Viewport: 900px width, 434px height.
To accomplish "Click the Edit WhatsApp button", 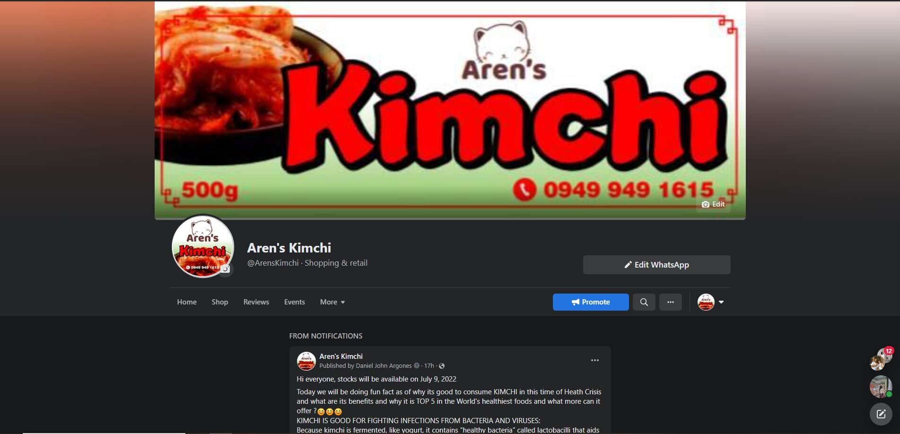I will [x=656, y=265].
